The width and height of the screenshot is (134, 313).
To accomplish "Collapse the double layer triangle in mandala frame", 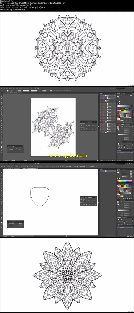I will 104,122.
